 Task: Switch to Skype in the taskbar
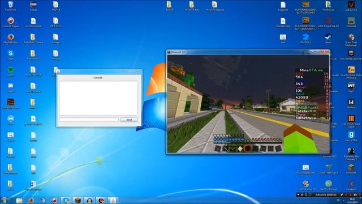coord(66,200)
